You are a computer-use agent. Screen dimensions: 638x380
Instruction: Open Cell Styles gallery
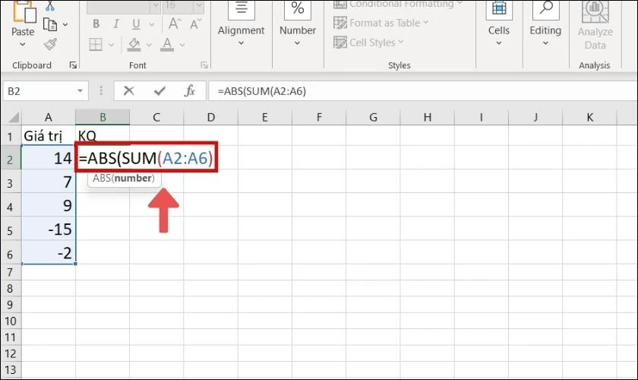(368, 43)
